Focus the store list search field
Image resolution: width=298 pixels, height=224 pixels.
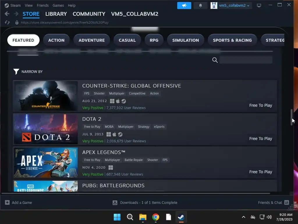pyautogui.click(x=246, y=60)
